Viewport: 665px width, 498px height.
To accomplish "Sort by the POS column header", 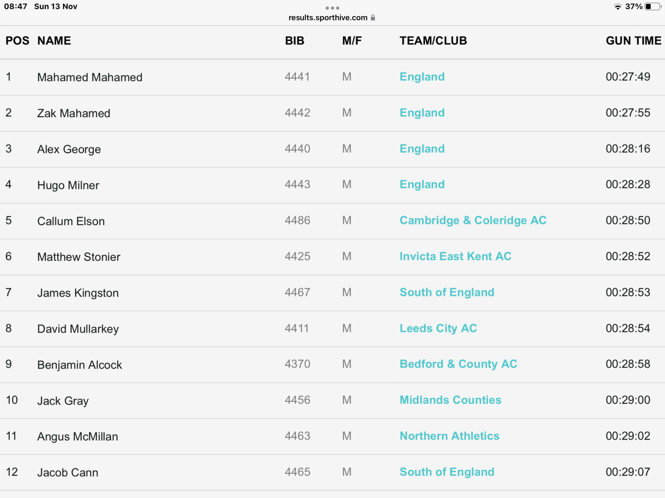I will point(17,41).
